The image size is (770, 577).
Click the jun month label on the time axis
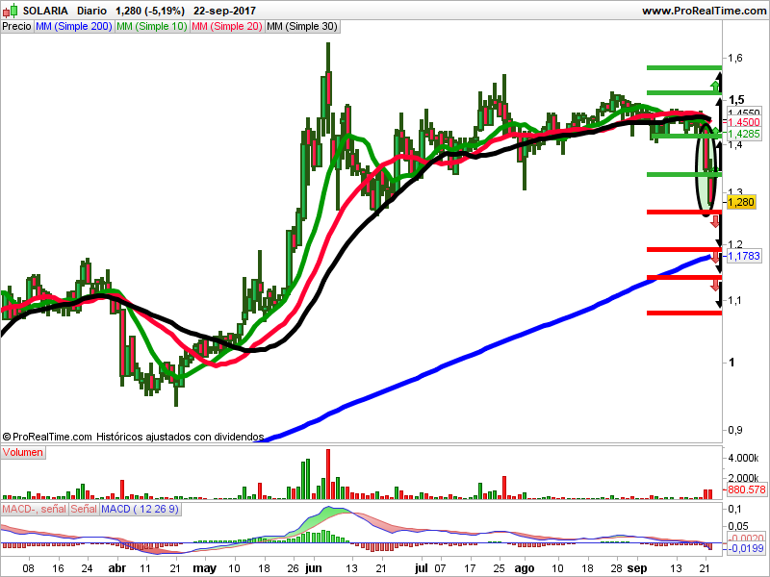click(x=314, y=568)
